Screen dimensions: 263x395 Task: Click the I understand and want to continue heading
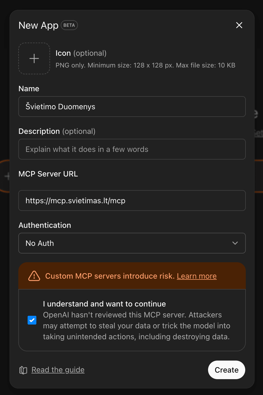coord(104,304)
